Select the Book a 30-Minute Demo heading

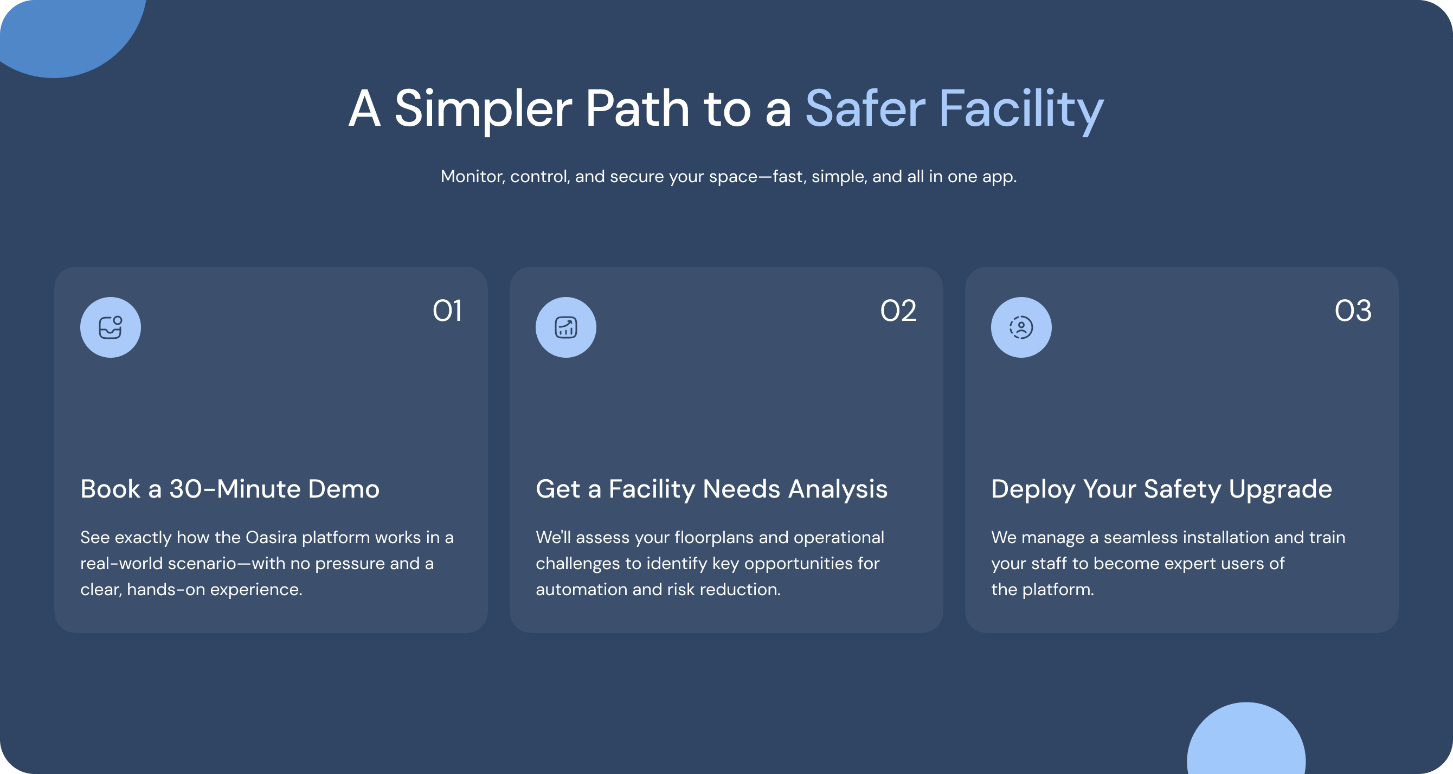pos(229,489)
